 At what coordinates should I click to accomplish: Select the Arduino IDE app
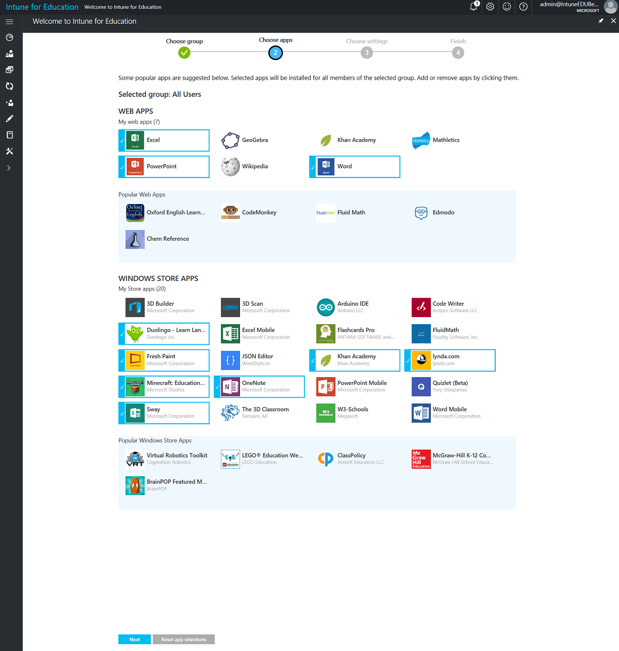[x=355, y=307]
